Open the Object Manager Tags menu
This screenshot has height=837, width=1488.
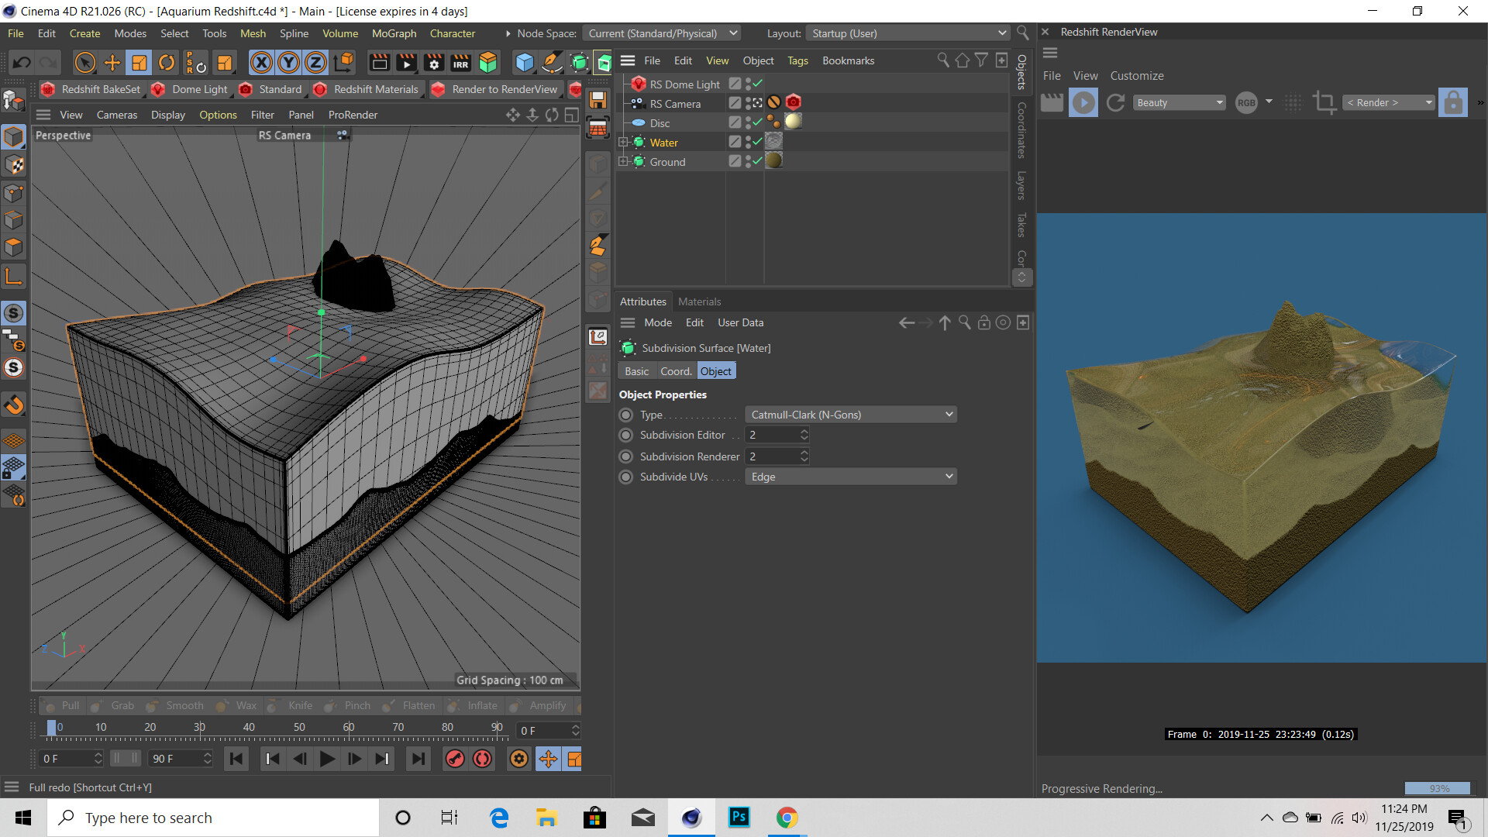tap(797, 60)
